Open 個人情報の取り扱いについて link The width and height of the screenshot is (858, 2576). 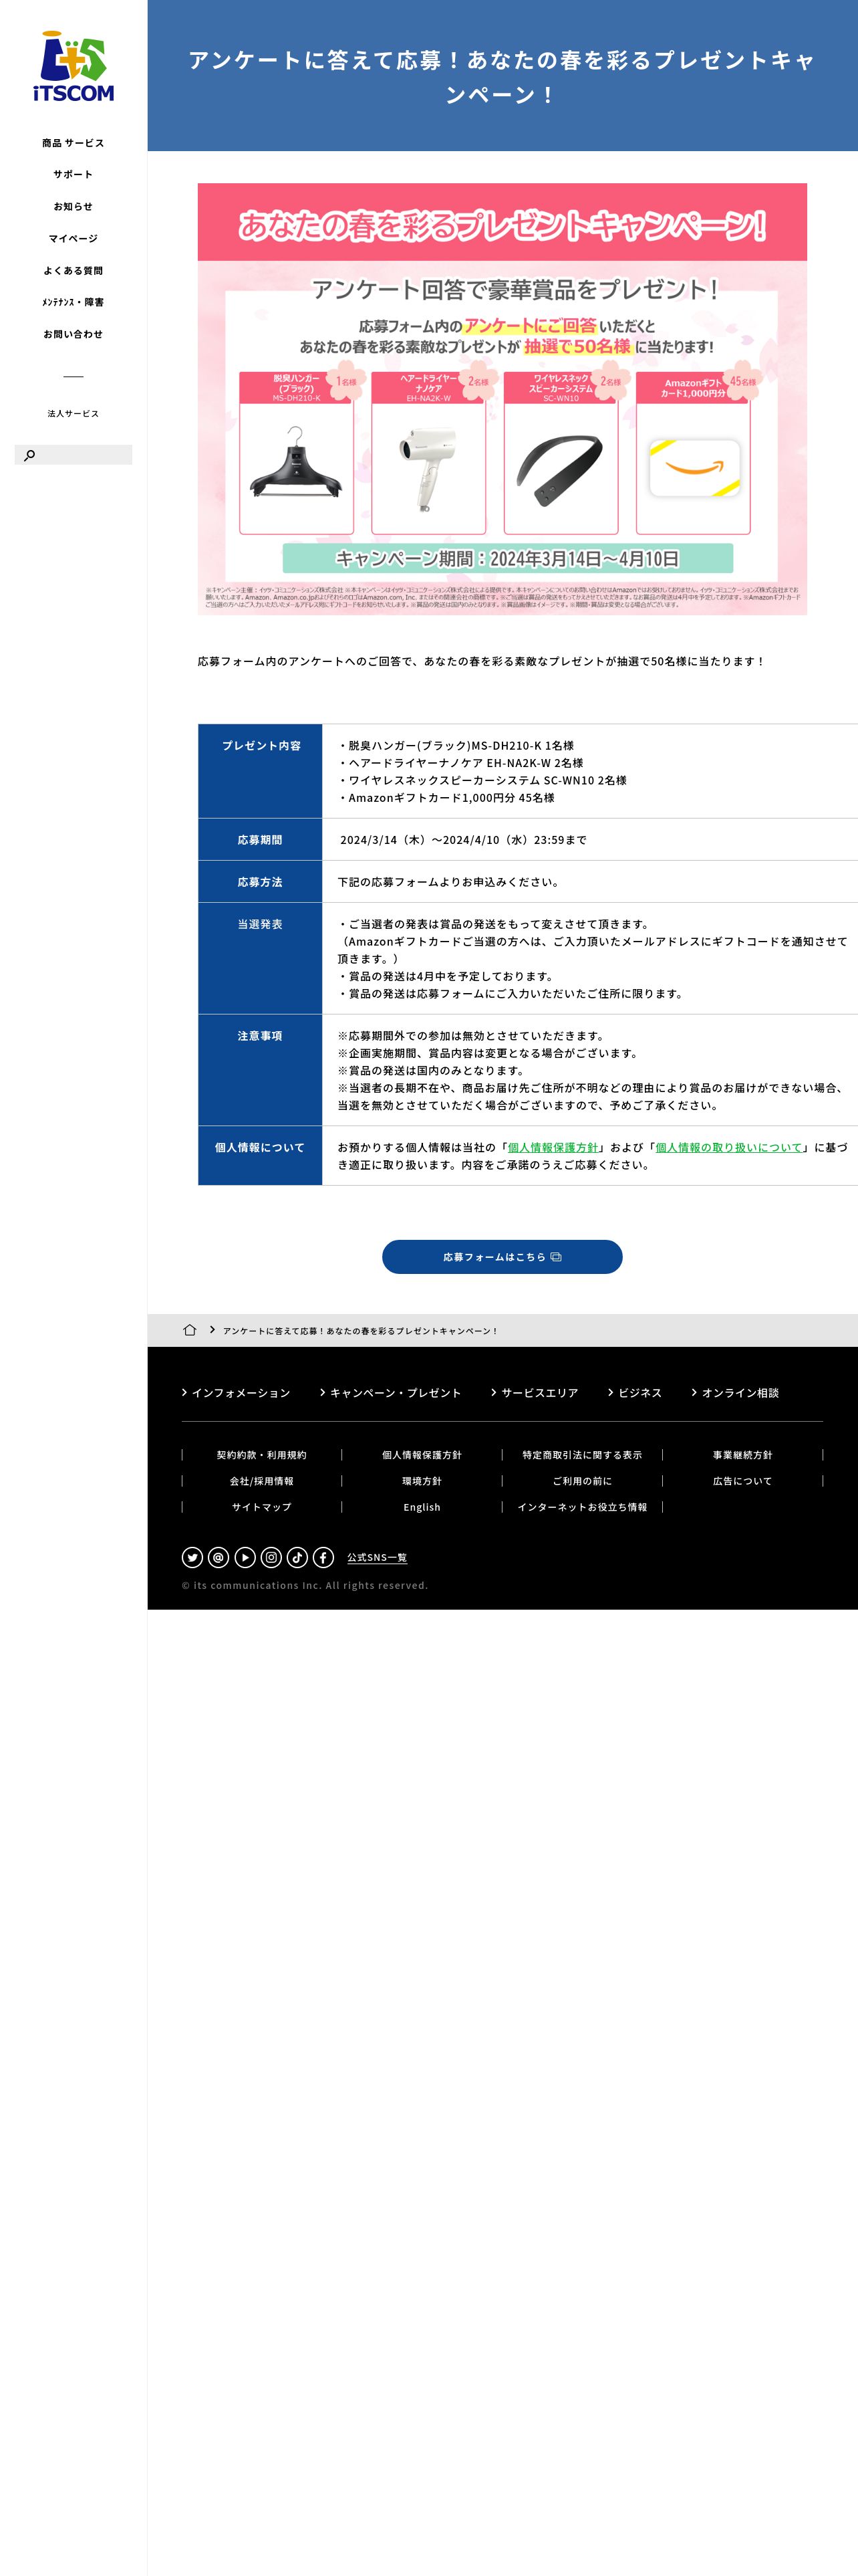point(728,1148)
